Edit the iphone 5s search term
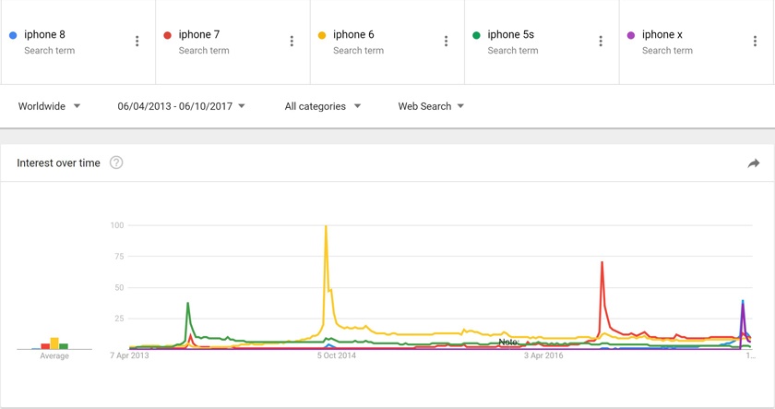Screen dimensions: 775x409 [x=510, y=35]
